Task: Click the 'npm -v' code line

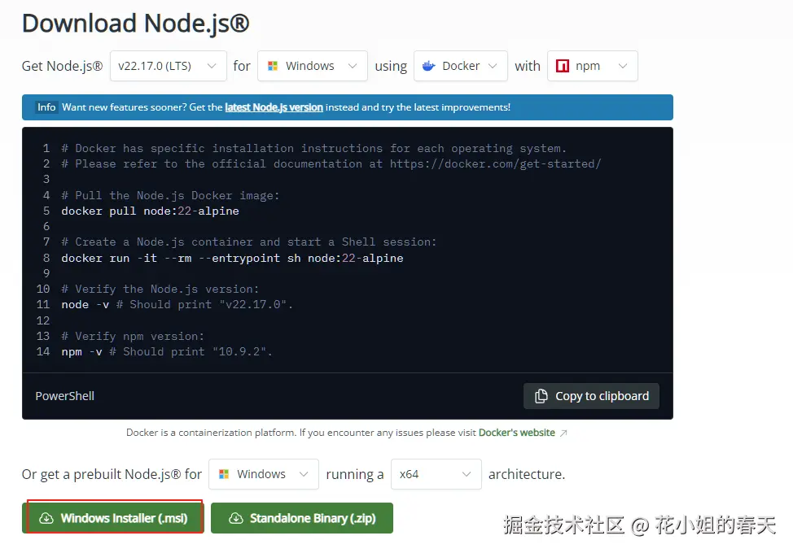Action: click(x=167, y=351)
